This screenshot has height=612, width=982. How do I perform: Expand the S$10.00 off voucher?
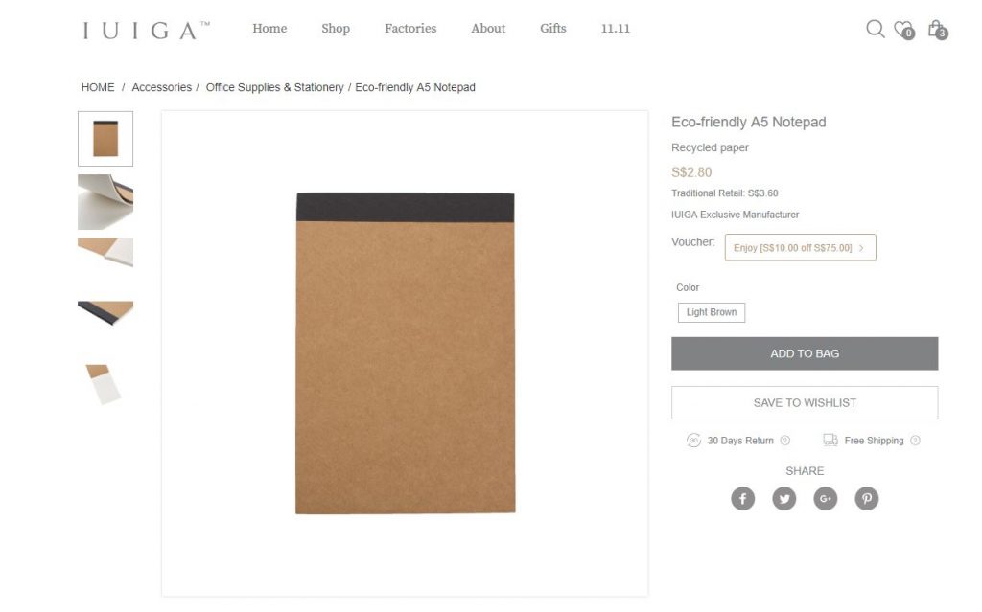[800, 248]
